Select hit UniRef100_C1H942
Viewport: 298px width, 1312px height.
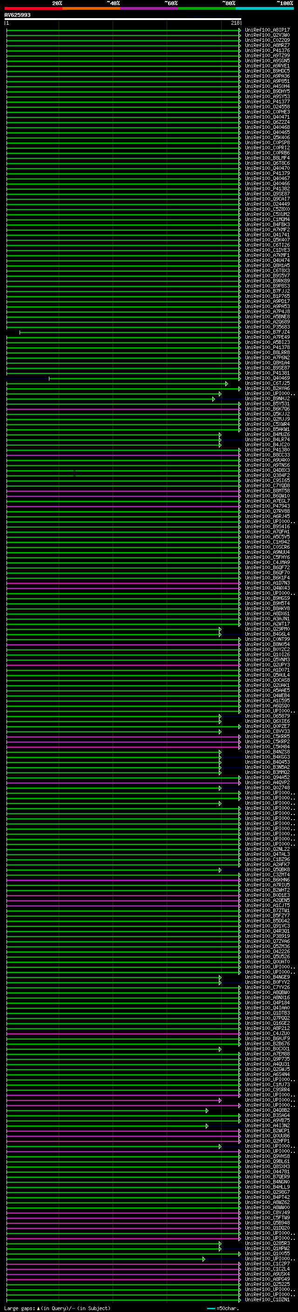coord(267,542)
